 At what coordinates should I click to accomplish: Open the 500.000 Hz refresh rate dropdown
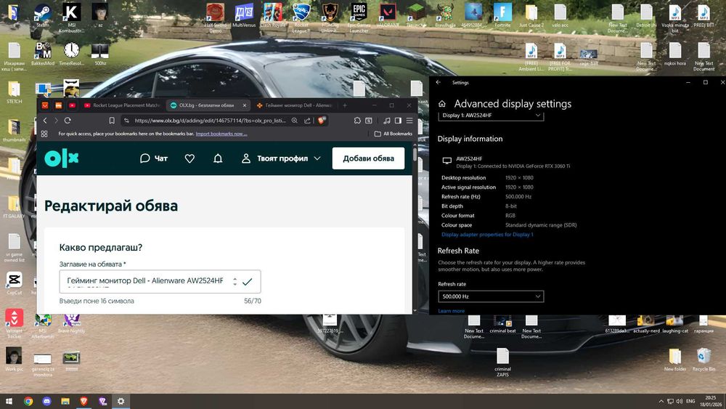pyautogui.click(x=491, y=296)
